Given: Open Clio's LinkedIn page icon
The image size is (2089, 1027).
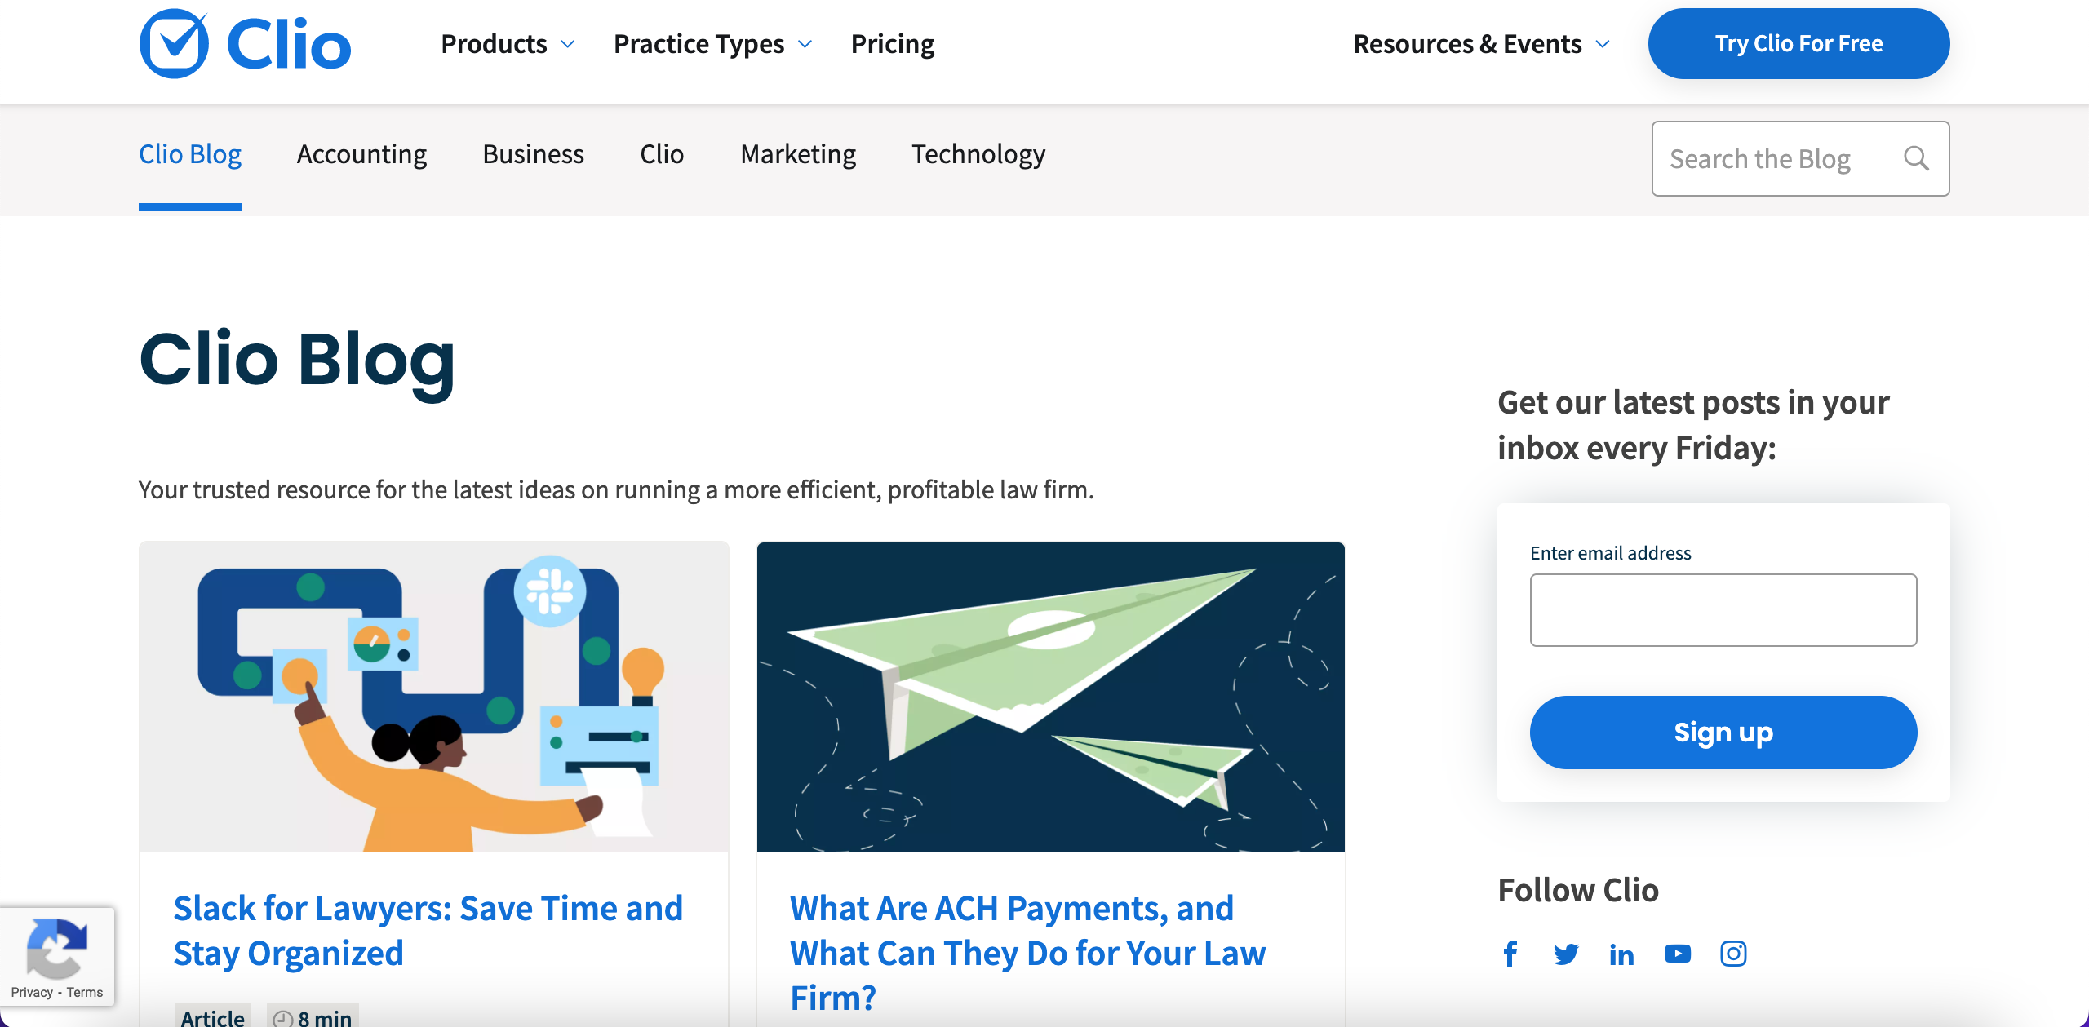Looking at the screenshot, I should (1621, 954).
